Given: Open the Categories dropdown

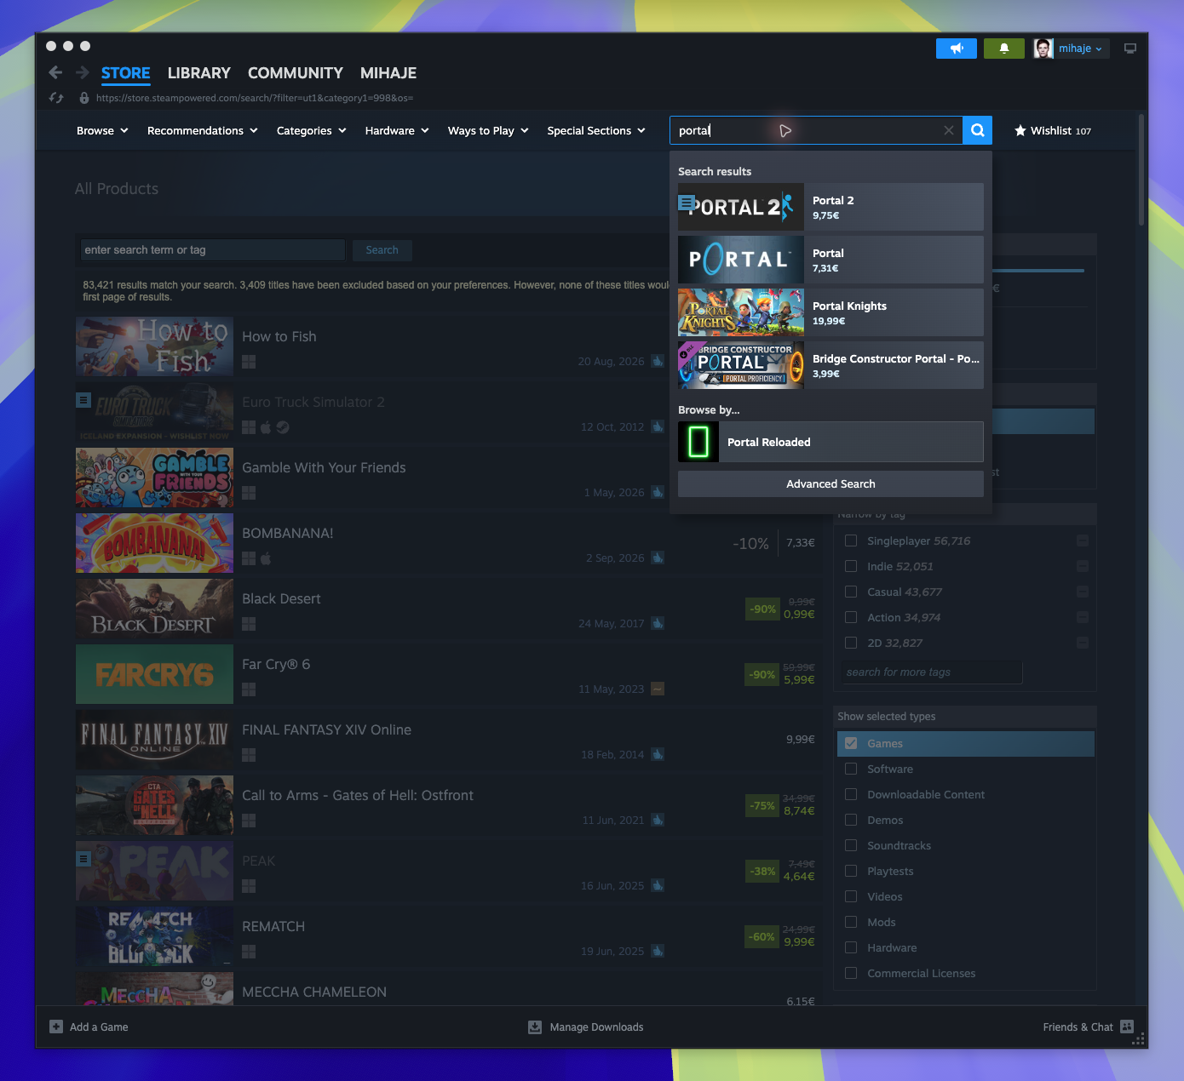Looking at the screenshot, I should click(x=312, y=130).
